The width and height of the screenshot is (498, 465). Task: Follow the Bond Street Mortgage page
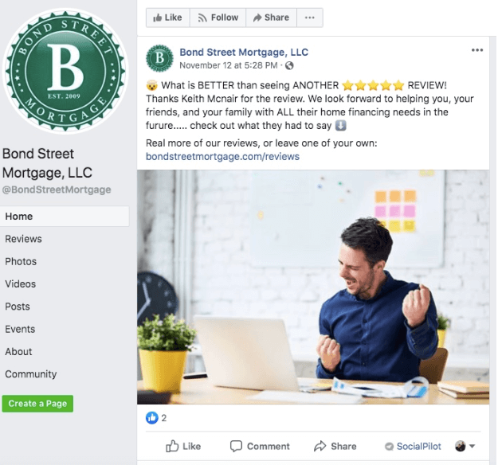(218, 18)
